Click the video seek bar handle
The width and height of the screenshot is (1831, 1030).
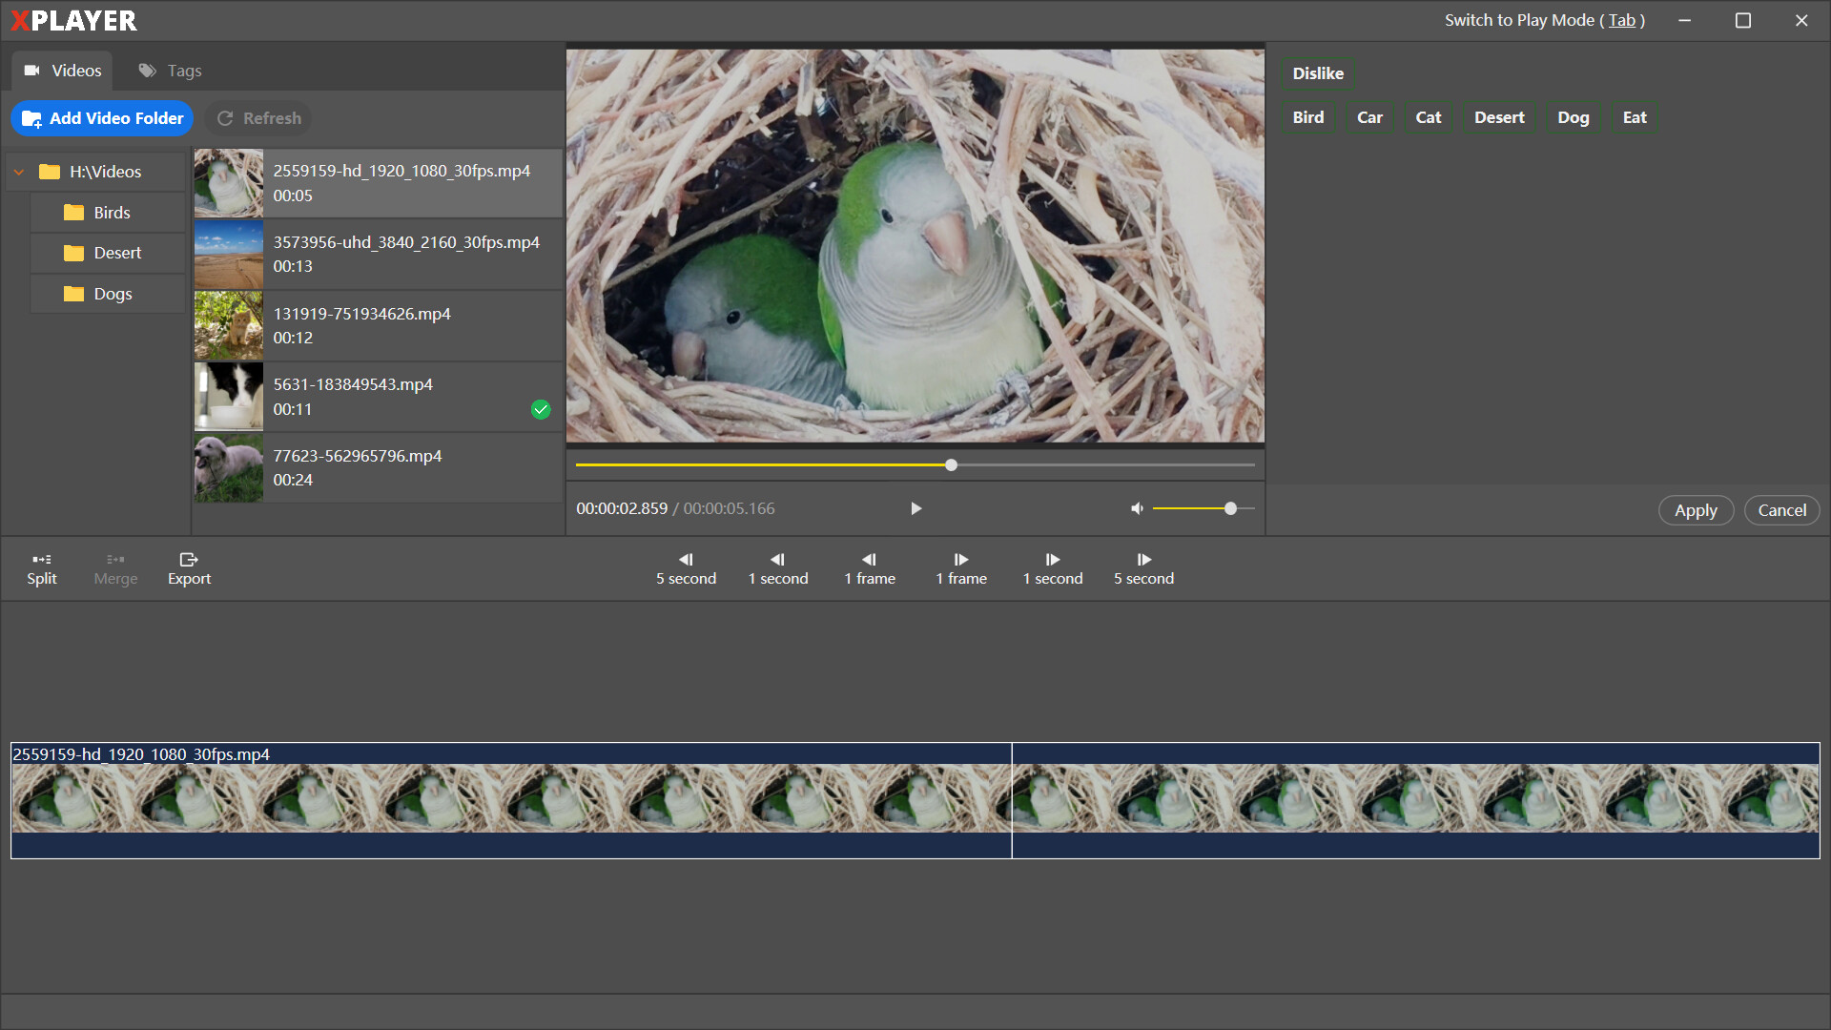click(951, 465)
